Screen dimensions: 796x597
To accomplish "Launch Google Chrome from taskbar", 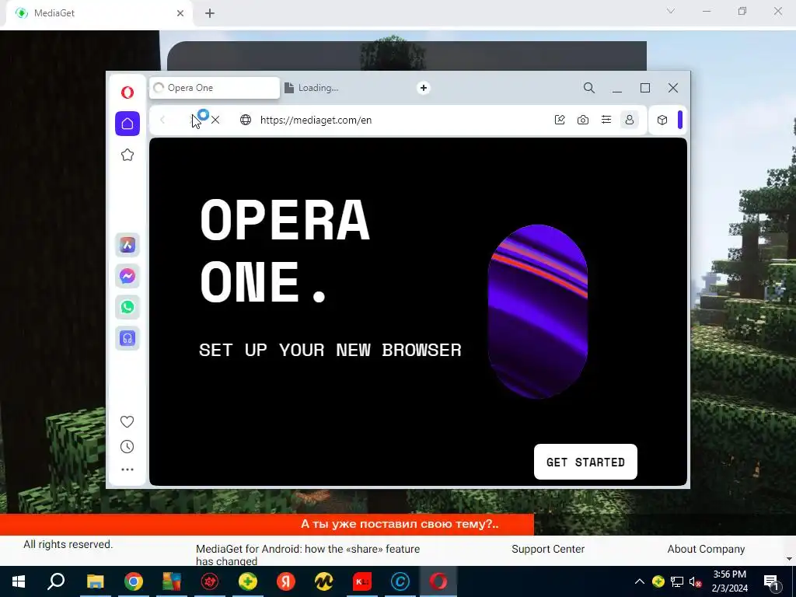I will coord(134,581).
